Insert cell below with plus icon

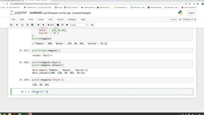point(17,25)
